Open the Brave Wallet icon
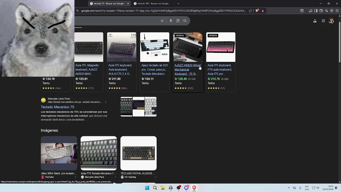Viewport: 341px width, 192px height. (321, 11)
